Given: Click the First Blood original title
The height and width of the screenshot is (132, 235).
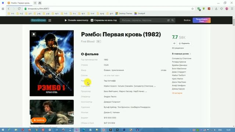Looking at the screenshot, I should pos(88,41).
